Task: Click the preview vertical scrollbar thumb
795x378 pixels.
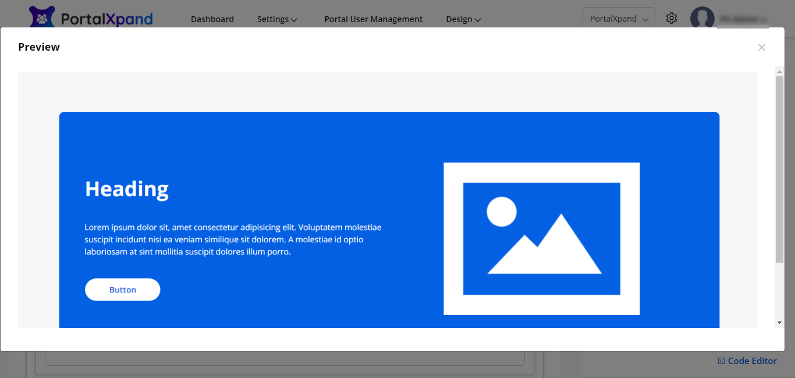Action: (779, 169)
